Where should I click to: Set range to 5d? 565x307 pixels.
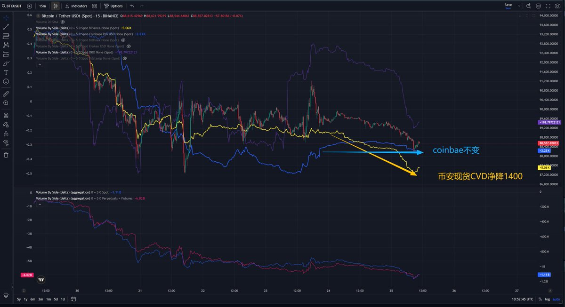click(x=56, y=299)
